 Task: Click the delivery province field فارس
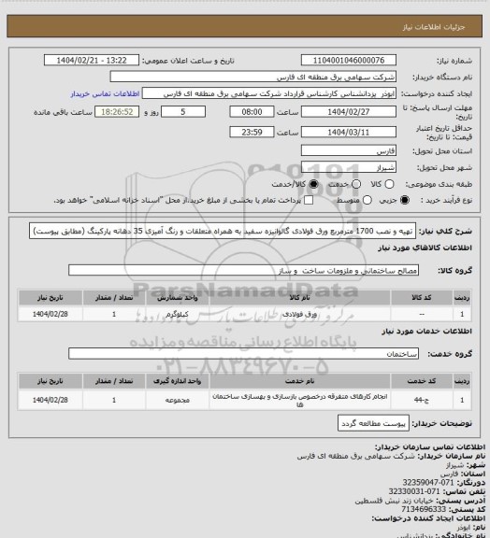349,150
